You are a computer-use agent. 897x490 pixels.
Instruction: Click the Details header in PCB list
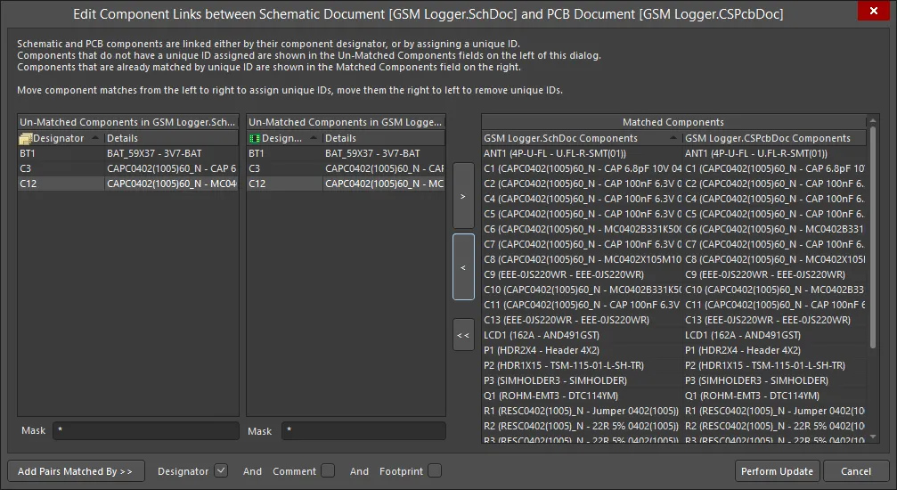pos(381,139)
